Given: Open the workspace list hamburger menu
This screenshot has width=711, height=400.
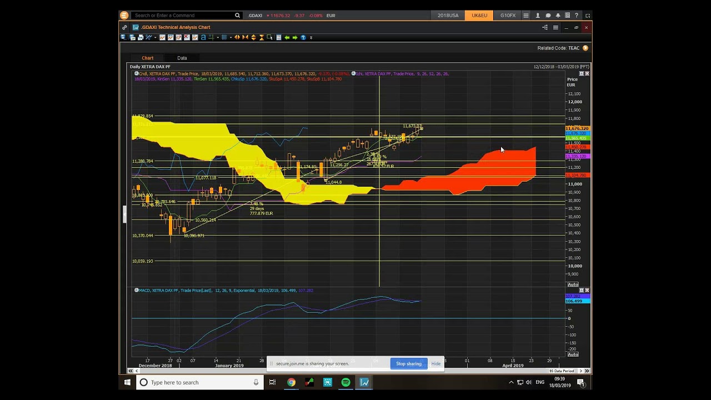Looking at the screenshot, I should pyautogui.click(x=526, y=16).
